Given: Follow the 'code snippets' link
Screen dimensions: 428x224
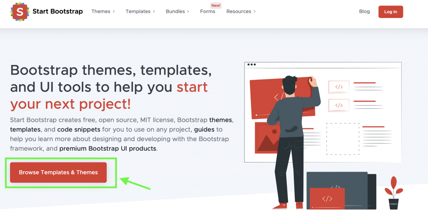Looking at the screenshot, I should (x=79, y=129).
